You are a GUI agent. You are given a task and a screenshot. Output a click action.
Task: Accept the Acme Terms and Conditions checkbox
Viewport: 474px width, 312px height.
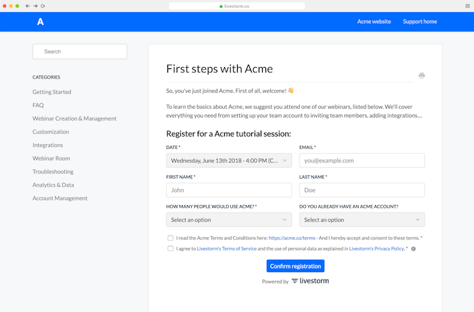[171, 238]
